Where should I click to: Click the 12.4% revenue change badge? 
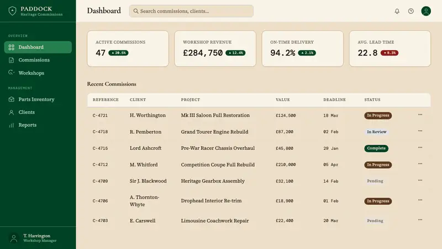pos(235,53)
